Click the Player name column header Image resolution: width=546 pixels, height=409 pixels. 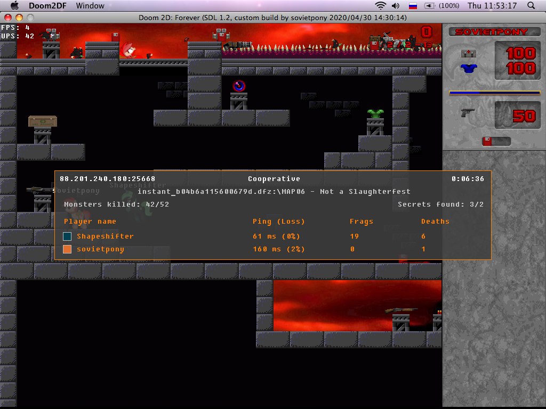tap(90, 221)
